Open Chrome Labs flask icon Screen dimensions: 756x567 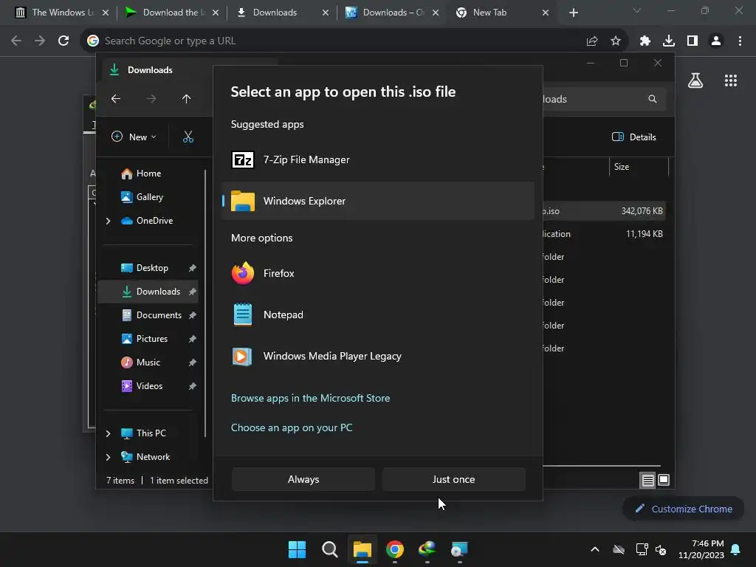pyautogui.click(x=695, y=80)
